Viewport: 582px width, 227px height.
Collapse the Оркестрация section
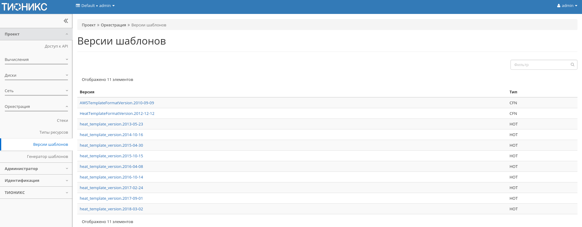coord(36,107)
